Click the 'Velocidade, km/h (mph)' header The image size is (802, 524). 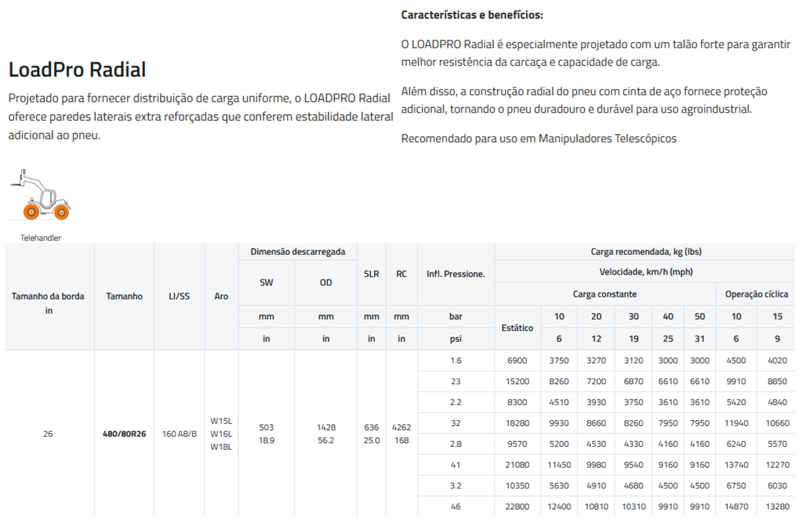pos(646,271)
